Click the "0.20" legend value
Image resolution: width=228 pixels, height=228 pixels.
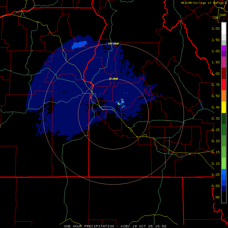point(216,141)
